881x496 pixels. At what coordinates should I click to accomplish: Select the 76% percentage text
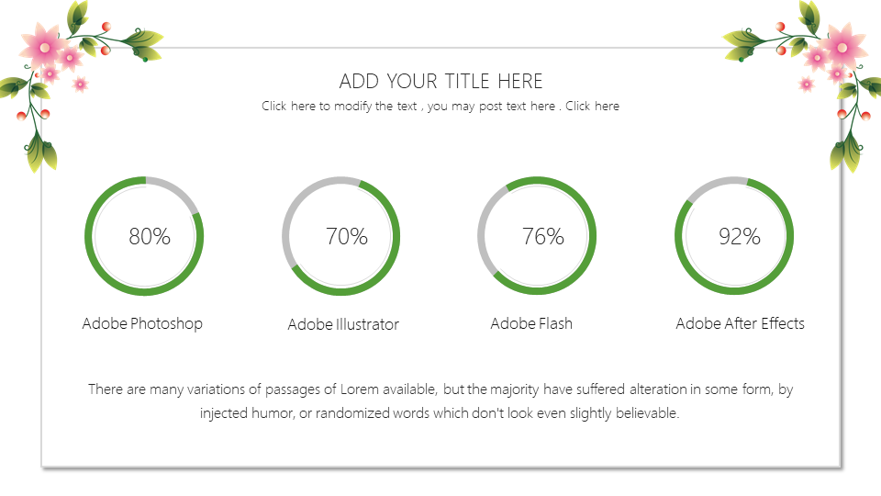click(x=542, y=237)
